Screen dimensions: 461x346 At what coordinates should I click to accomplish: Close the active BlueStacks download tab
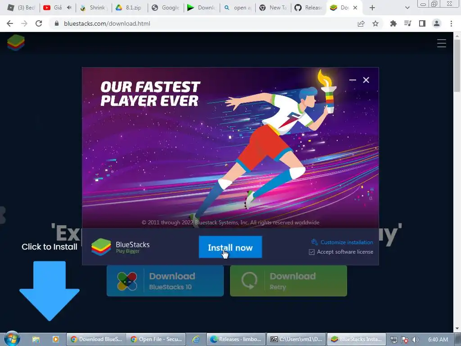[355, 8]
